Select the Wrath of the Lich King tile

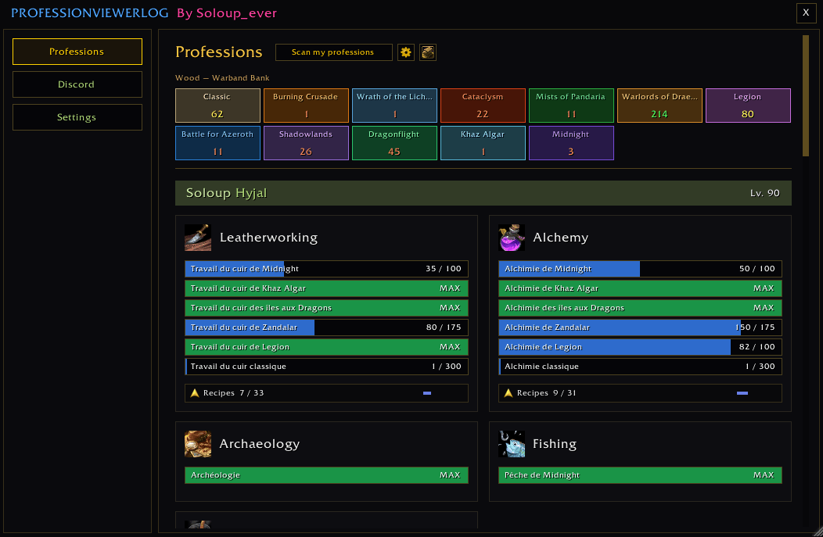(395, 106)
